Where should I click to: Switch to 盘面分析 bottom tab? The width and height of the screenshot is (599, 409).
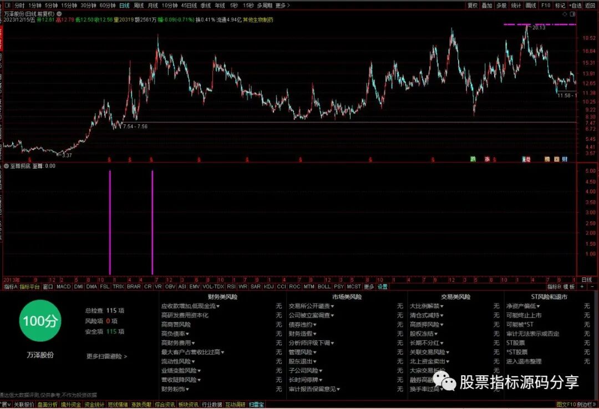(x=47, y=405)
